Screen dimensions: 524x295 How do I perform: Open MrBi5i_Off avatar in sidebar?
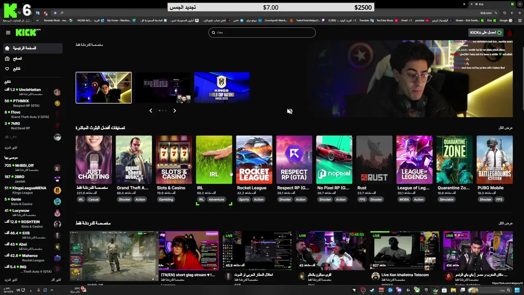tap(57, 168)
